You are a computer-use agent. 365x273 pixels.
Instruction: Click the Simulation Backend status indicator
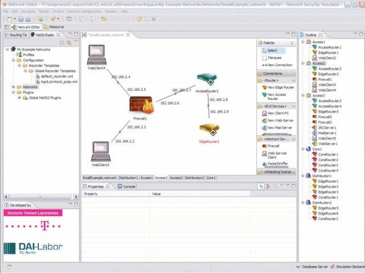pos(346,267)
